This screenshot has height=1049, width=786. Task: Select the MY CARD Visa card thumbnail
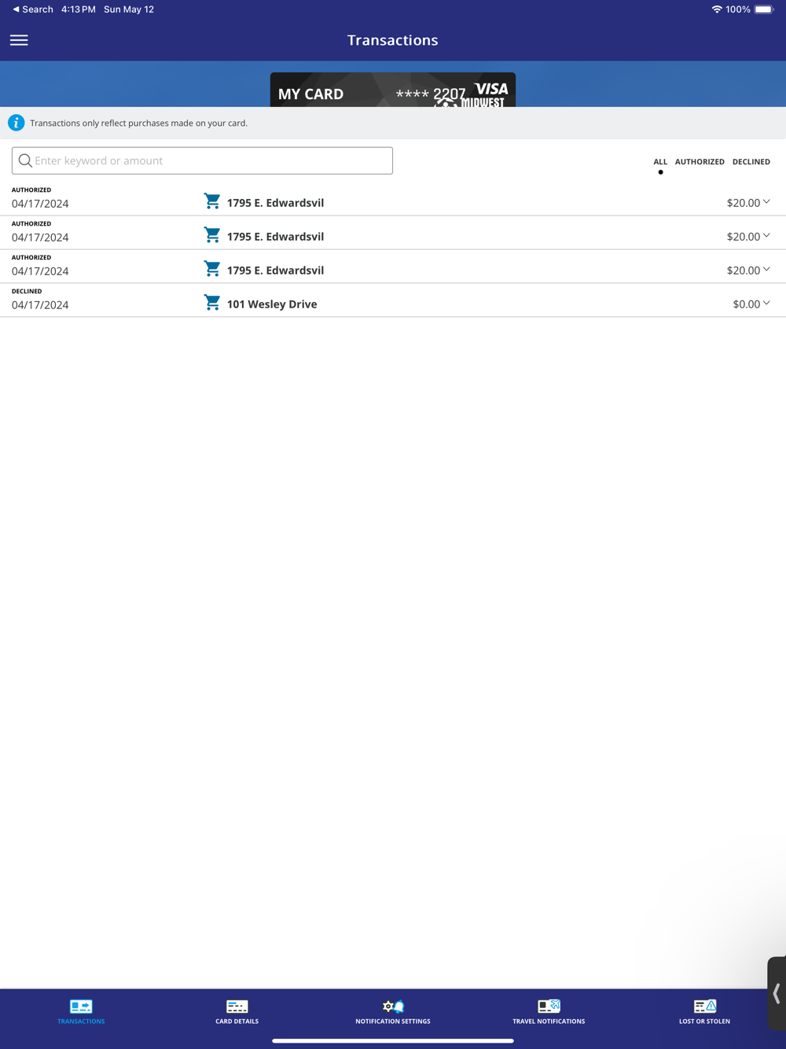393,90
